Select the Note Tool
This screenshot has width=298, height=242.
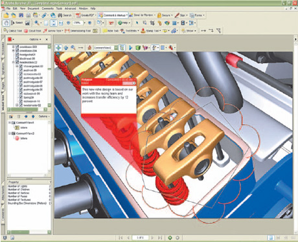(x=111, y=31)
